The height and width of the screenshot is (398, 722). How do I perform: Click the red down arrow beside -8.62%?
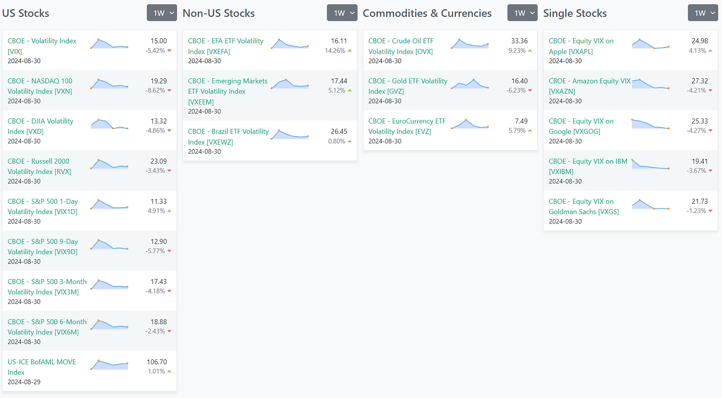click(170, 91)
